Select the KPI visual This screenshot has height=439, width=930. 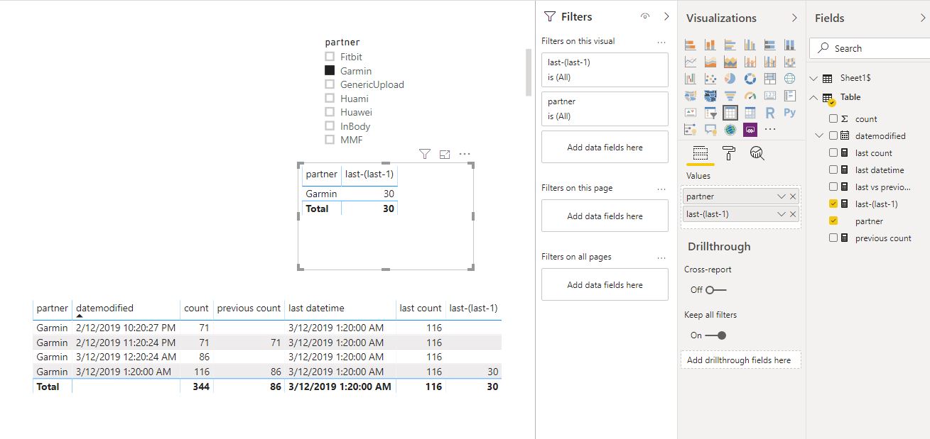tap(690, 113)
